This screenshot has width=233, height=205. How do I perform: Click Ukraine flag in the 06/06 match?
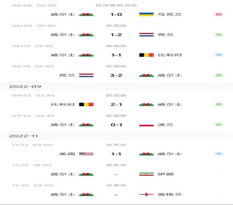[146, 14]
